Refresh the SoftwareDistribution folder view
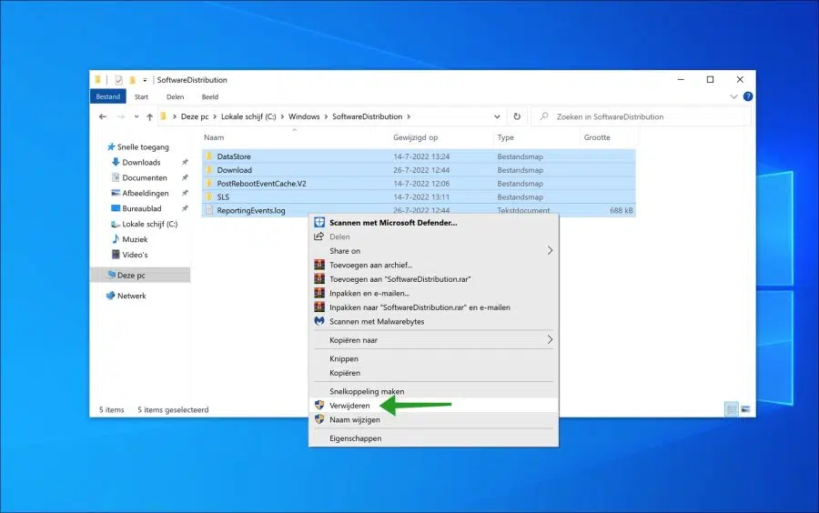The height and width of the screenshot is (513, 819). tap(517, 116)
